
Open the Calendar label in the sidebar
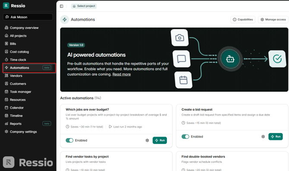pyautogui.click(x=17, y=108)
